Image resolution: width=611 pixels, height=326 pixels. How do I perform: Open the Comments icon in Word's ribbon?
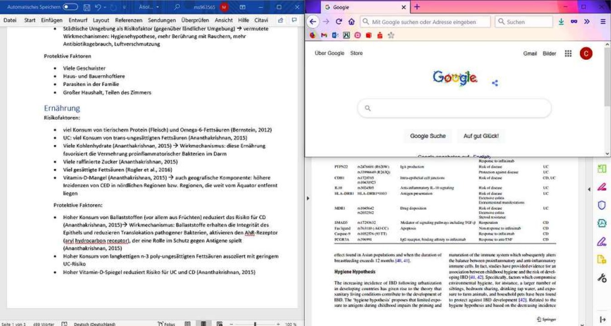tap(294, 20)
